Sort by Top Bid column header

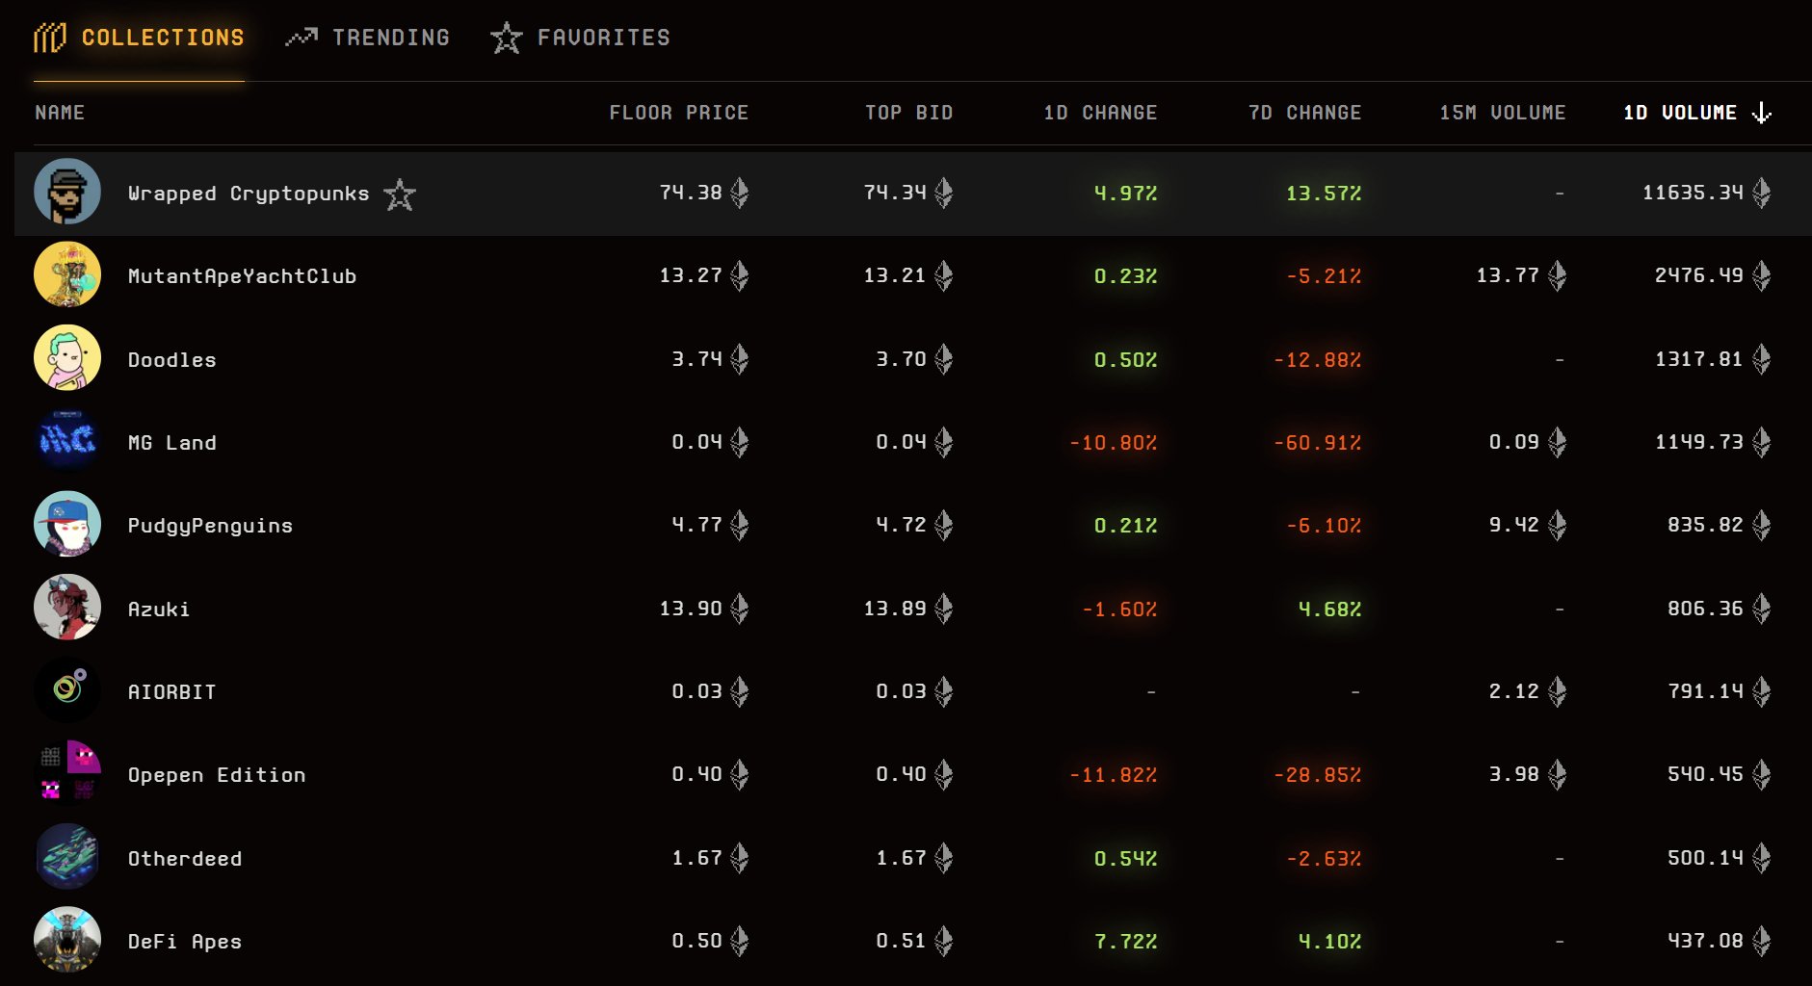(x=908, y=113)
